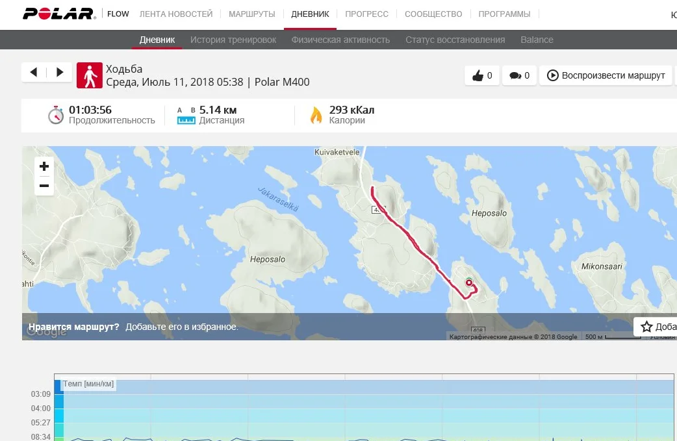Click the red walking sport icon
The height and width of the screenshot is (441, 677).
coord(90,75)
